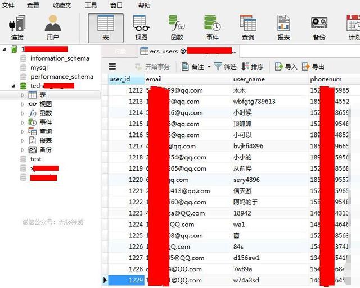Select the user_name cell w74a3sd
The height and width of the screenshot is (288, 360).
coord(270,280)
